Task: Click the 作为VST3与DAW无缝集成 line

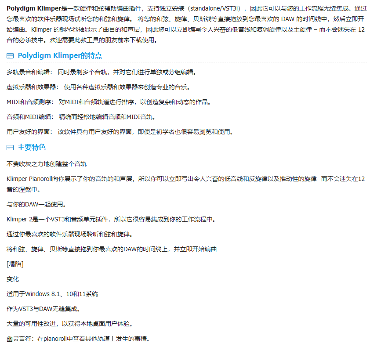Action: tap(44, 309)
